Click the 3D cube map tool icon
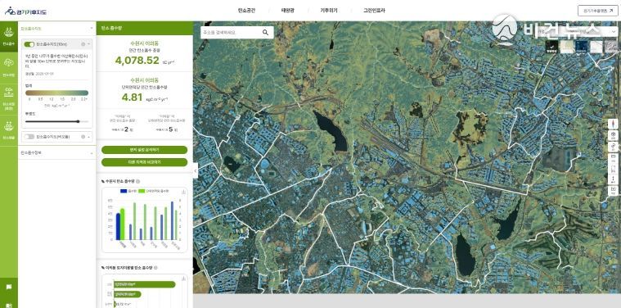621x308 pixels. (613, 135)
